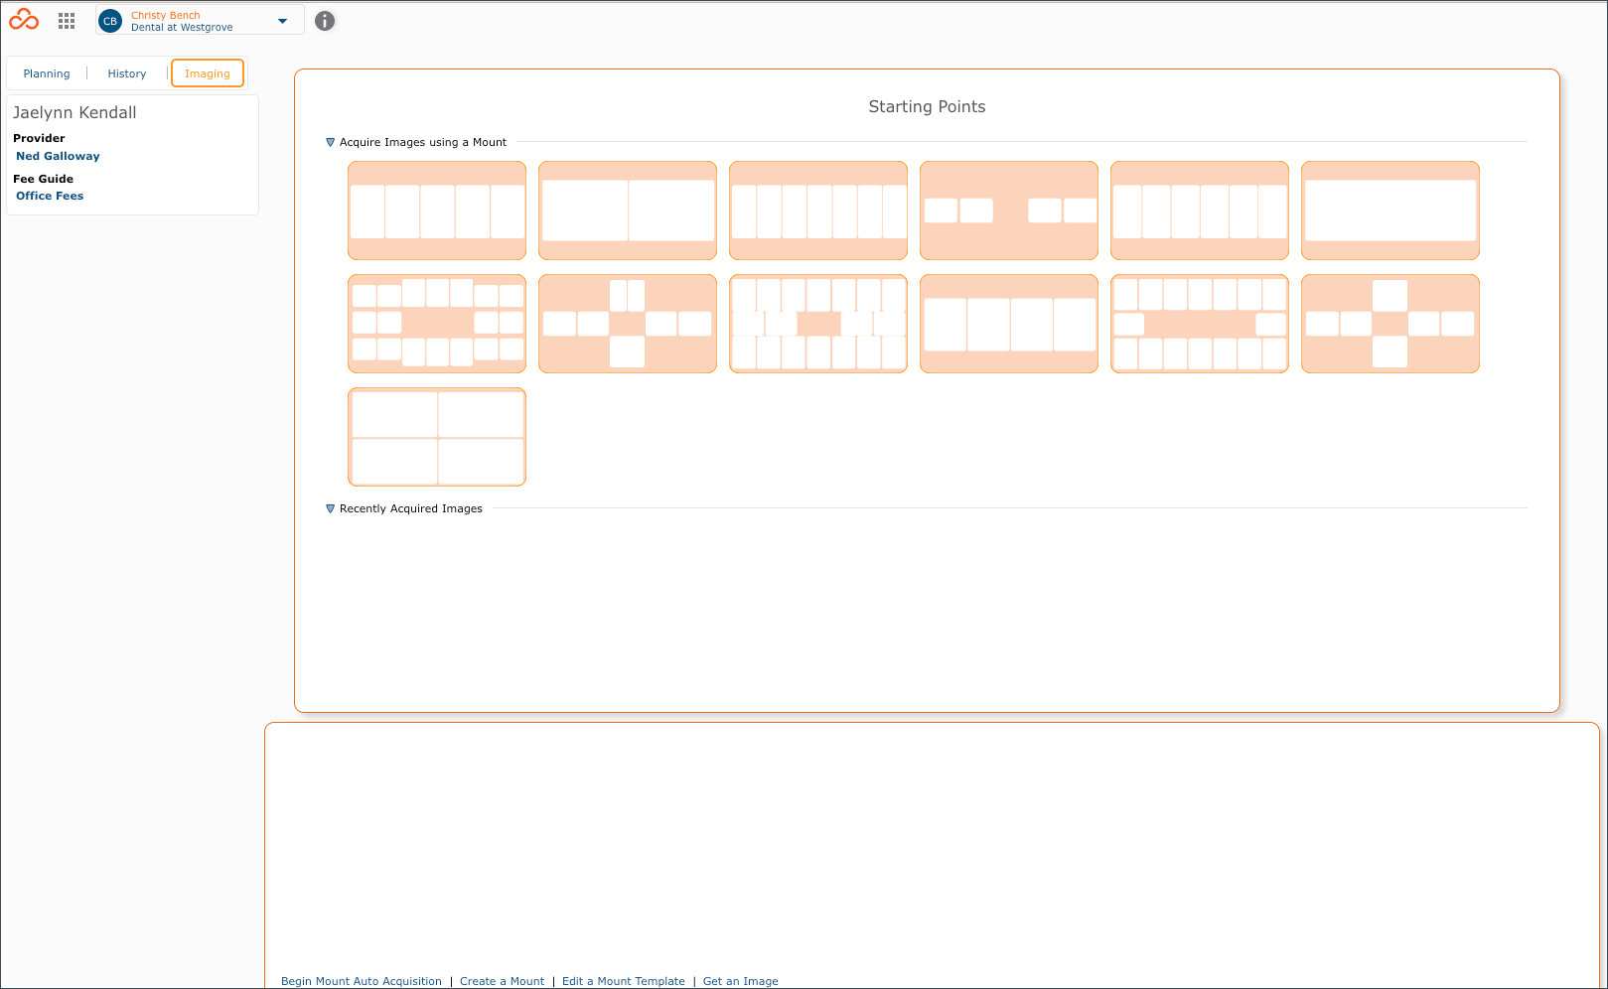
Task: Click the Get an Image link
Action: 741,981
